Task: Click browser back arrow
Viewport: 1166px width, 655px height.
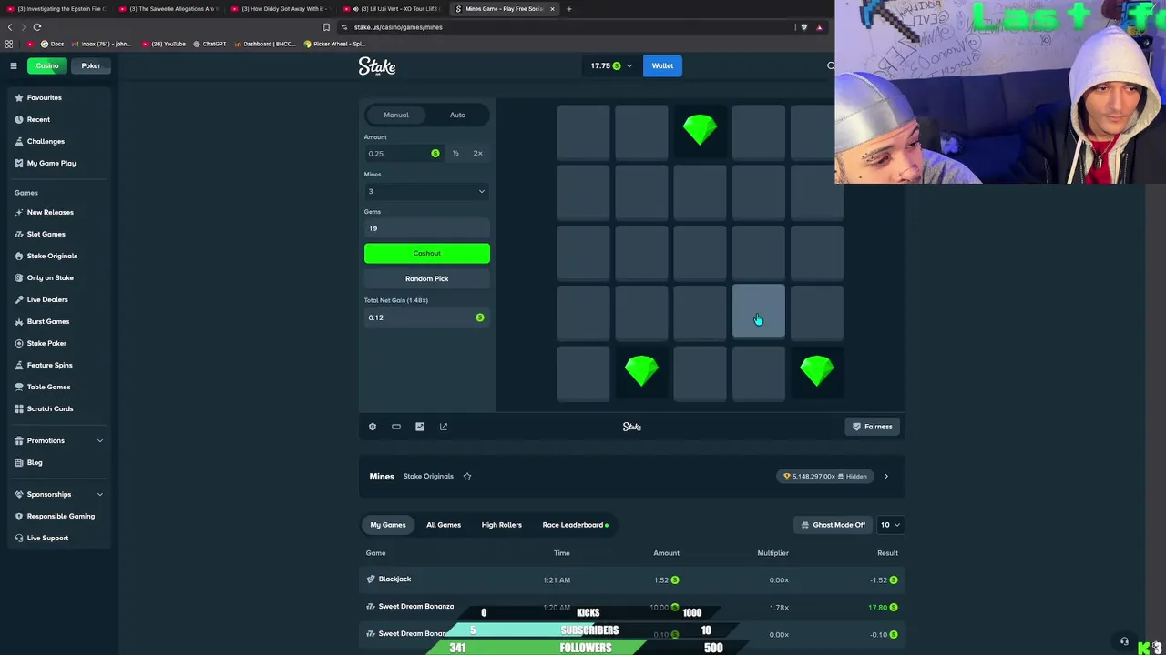Action: (10, 27)
